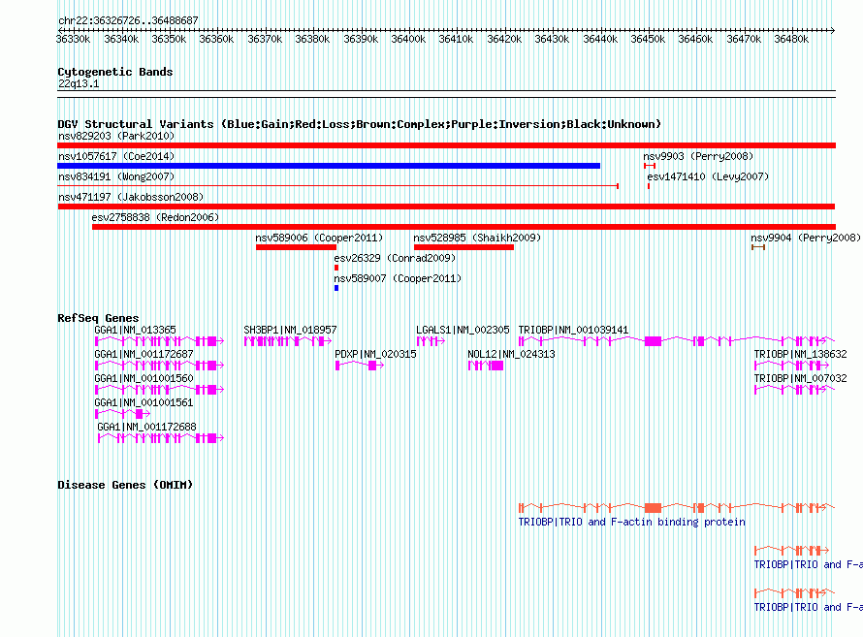Click the RefSeq Genes track title
The width and height of the screenshot is (863, 637).
(99, 318)
